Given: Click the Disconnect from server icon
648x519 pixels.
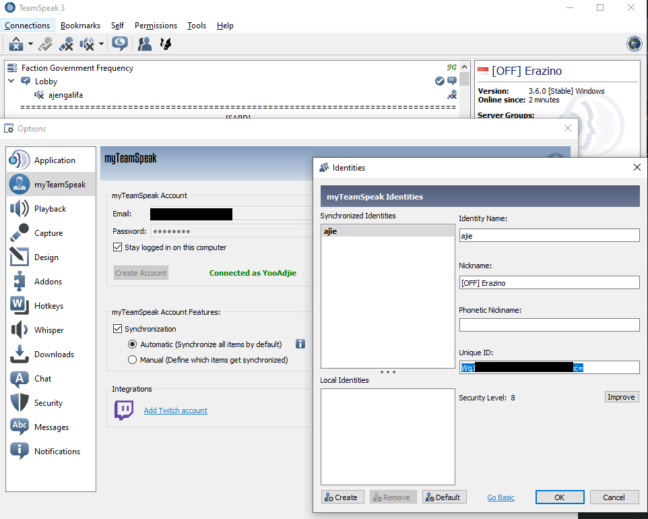Looking at the screenshot, I should (x=45, y=43).
